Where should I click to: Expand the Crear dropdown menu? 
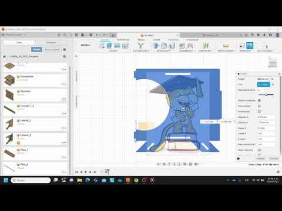(113, 51)
